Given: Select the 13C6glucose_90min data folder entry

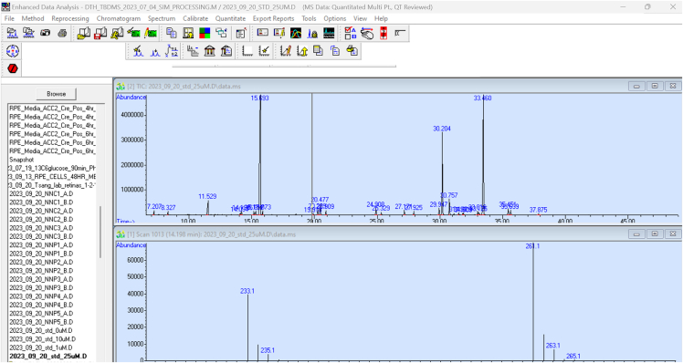Looking at the screenshot, I should click(52, 168).
